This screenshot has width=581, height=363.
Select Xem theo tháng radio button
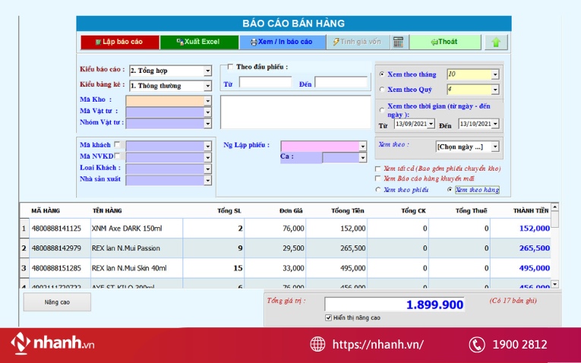[x=382, y=74]
